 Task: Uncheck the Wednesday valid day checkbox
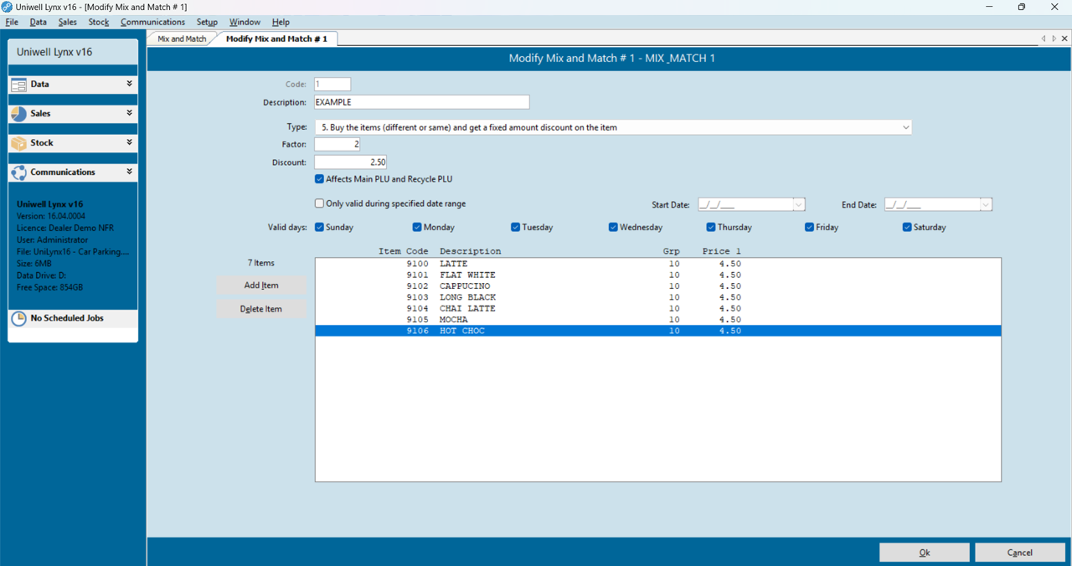click(613, 227)
